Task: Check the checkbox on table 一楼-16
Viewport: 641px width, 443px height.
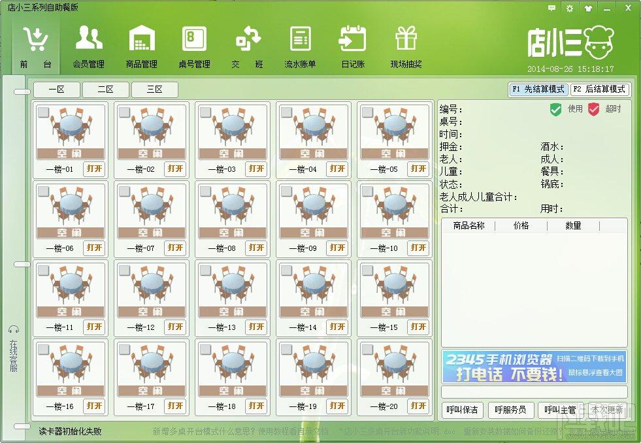Action: pos(43,350)
